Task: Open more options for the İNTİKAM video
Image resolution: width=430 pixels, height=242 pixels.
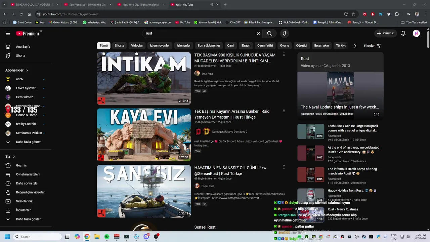Action: [x=284, y=54]
